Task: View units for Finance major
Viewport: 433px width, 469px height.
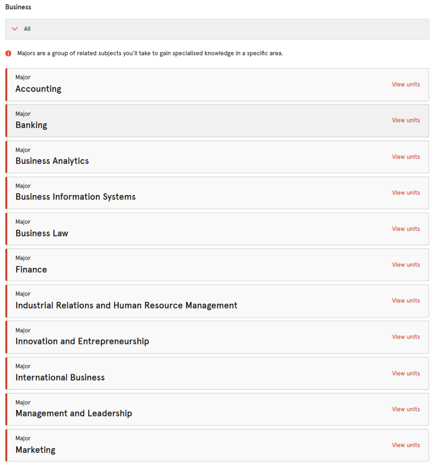Action: coord(405,265)
